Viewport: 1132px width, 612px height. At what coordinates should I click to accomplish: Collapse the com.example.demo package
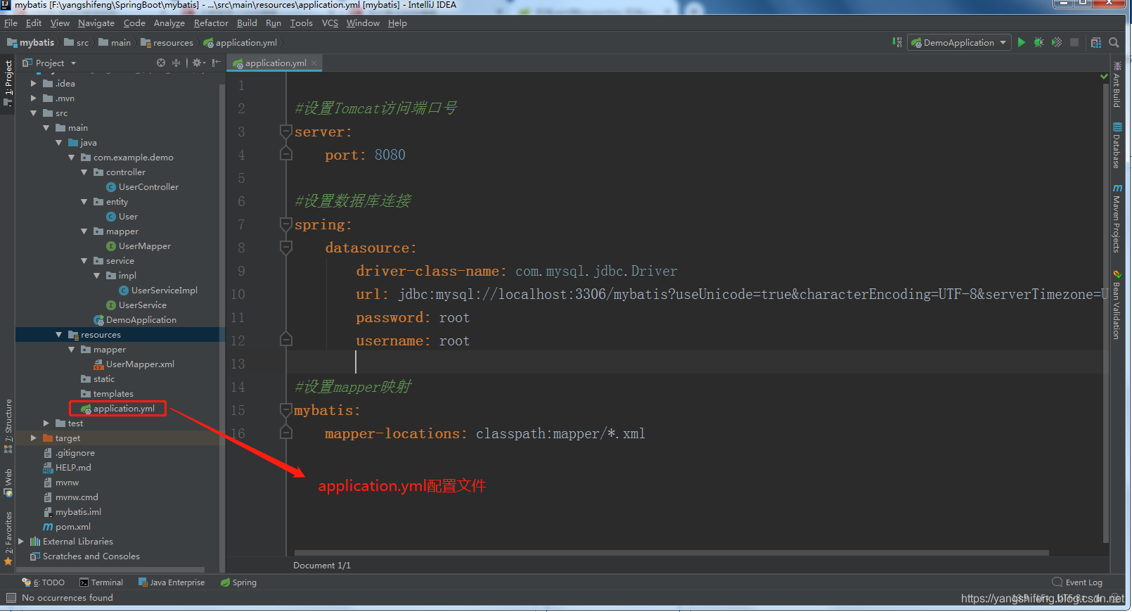click(71, 158)
